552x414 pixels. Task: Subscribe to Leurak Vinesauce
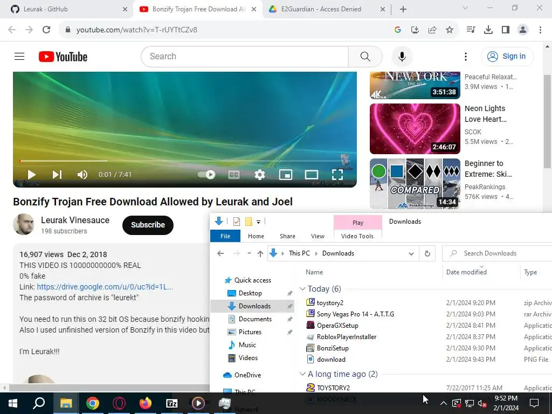click(x=148, y=225)
